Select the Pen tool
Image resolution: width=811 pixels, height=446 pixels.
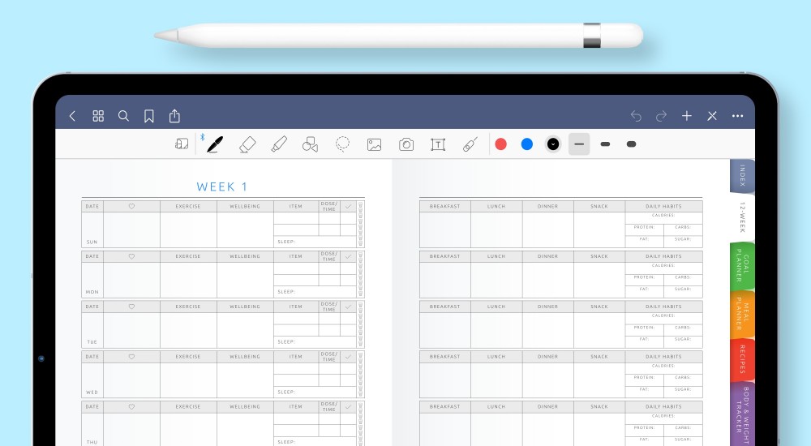[x=215, y=144]
